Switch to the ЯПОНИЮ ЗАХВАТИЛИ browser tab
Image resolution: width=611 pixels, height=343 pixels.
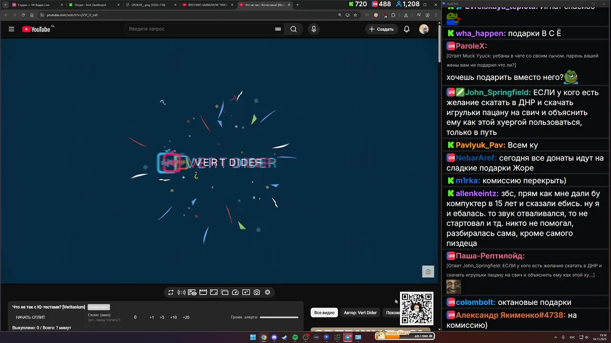coord(207,5)
